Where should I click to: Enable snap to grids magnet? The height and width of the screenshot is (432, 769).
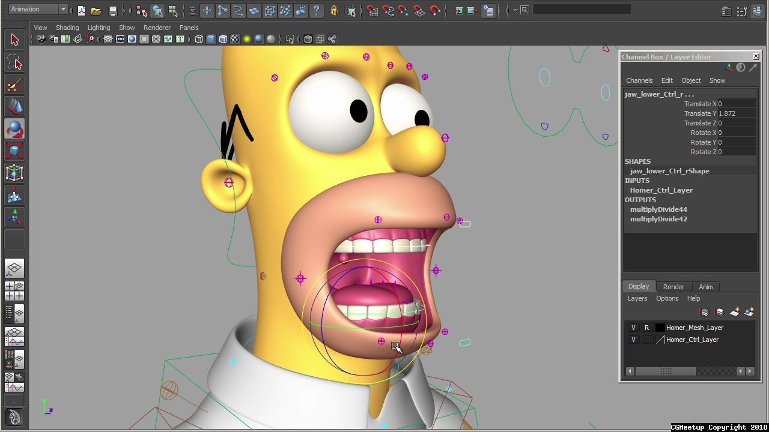(x=372, y=11)
